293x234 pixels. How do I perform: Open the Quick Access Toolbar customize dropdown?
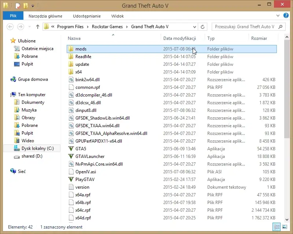click(33, 6)
